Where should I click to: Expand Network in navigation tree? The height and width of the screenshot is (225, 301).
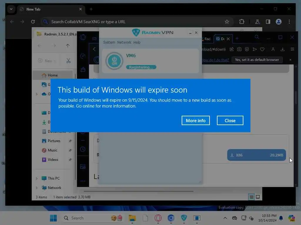click(37, 188)
